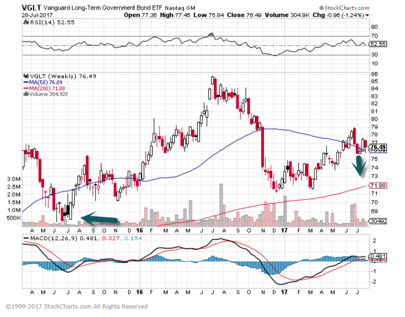Click the 76.49 current price tag on the axis
405x317 pixels.
click(378, 147)
